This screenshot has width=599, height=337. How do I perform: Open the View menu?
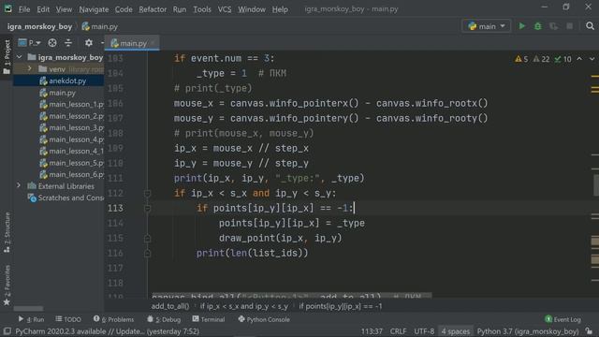point(64,9)
